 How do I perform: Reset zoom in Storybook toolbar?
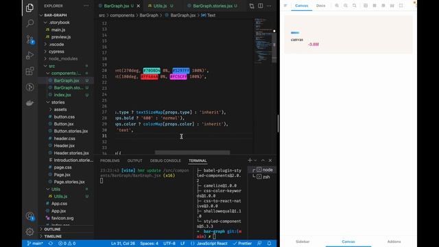[355, 5]
